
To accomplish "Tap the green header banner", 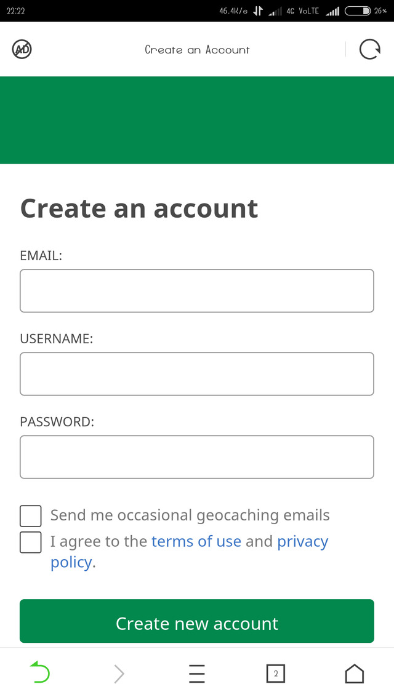I will click(197, 120).
